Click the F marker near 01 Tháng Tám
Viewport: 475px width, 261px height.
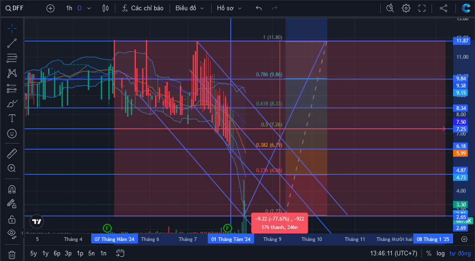click(227, 228)
